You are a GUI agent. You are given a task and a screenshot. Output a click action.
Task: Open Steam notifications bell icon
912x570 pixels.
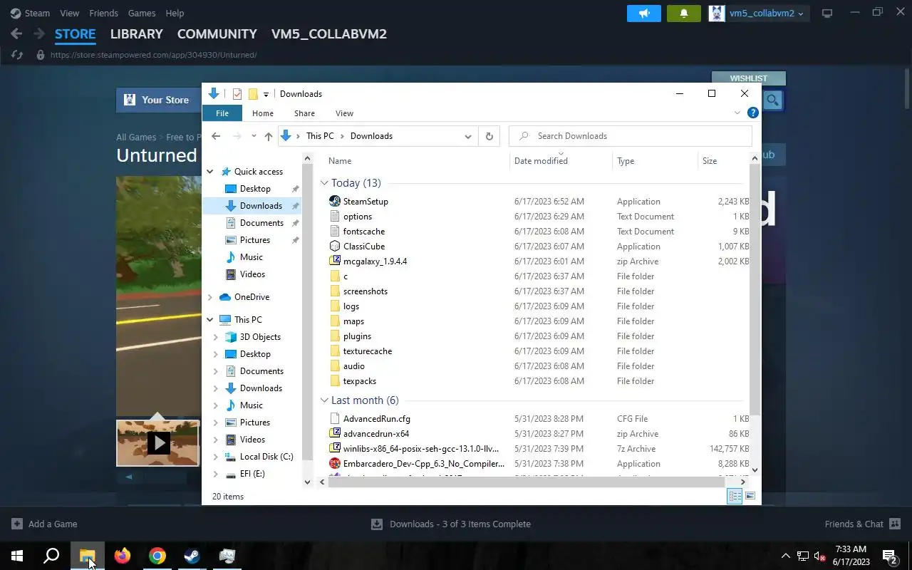[x=684, y=14]
